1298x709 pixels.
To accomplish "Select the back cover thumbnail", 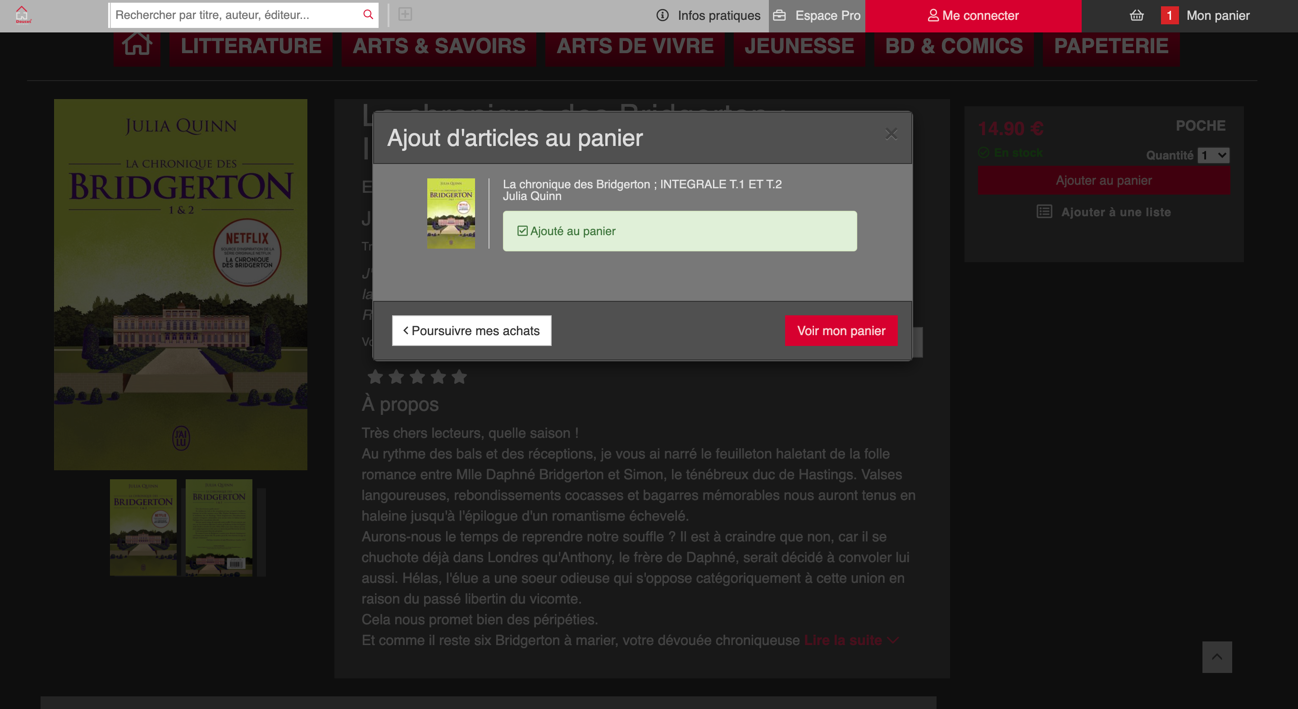I will 219,527.
